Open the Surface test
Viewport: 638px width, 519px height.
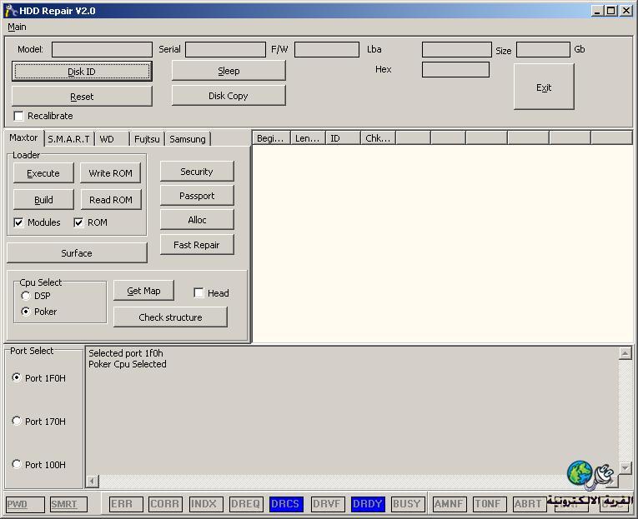pyautogui.click(x=77, y=252)
